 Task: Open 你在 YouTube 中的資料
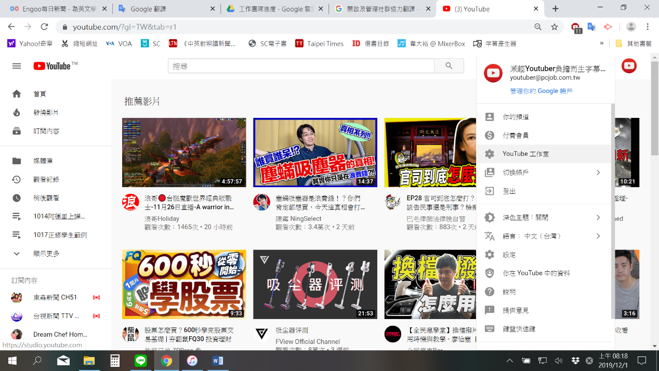[544, 273]
